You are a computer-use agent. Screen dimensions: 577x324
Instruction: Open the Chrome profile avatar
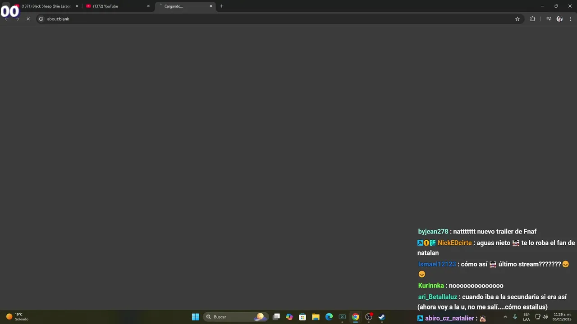pyautogui.click(x=559, y=19)
